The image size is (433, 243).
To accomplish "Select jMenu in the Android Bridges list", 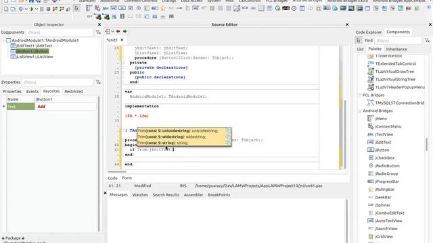I will pyautogui.click(x=381, y=119).
